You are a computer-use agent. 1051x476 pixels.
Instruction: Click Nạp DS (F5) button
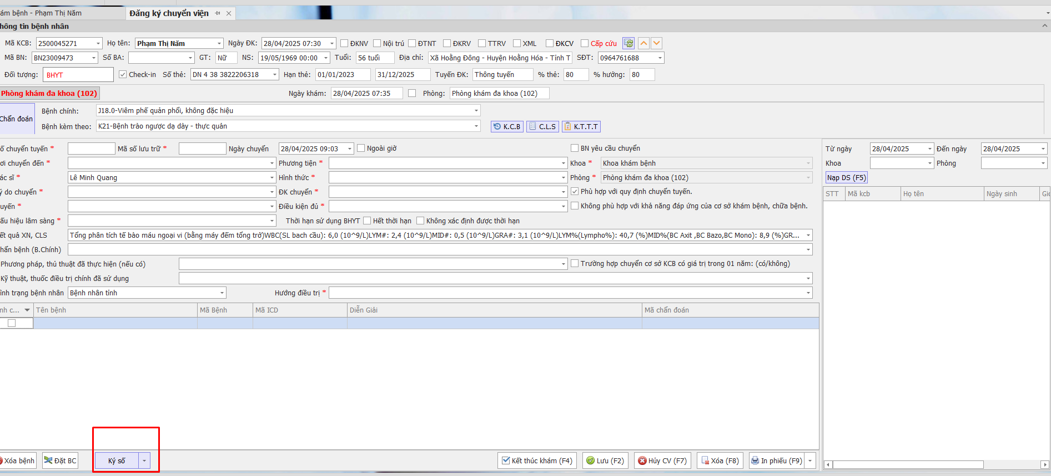[x=846, y=178]
